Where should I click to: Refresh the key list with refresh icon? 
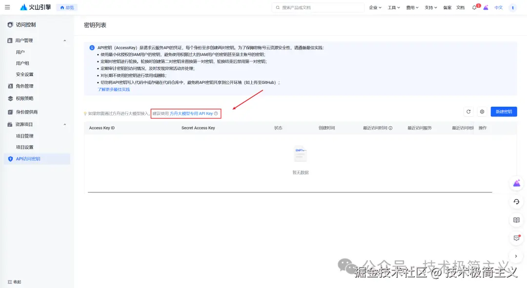468,112
